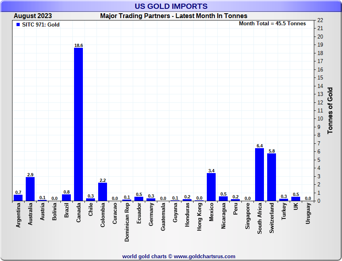
Task: Click the Brazil axis label
Action: pos(66,210)
